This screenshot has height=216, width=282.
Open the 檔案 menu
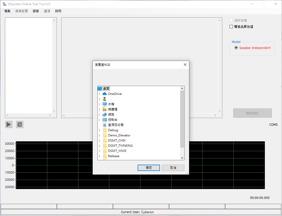7,11
